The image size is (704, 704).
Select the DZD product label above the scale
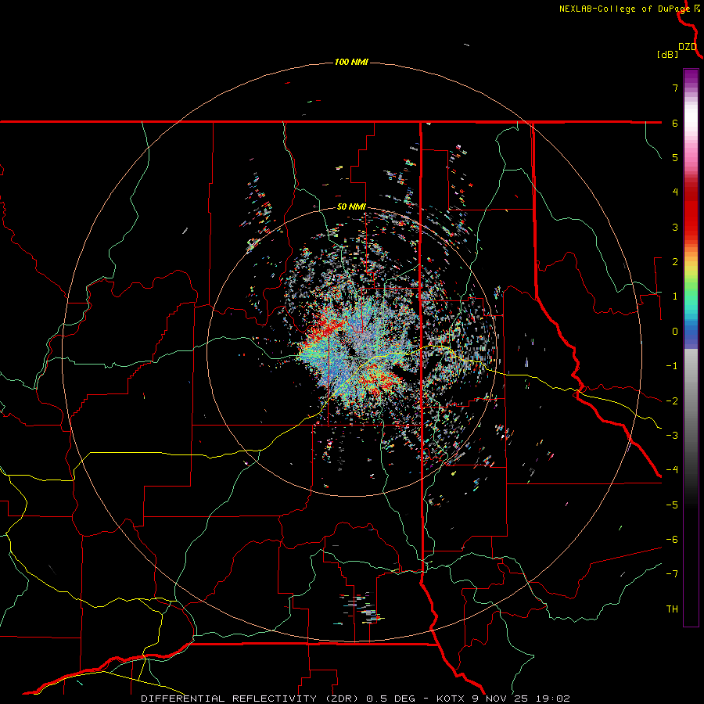[688, 47]
